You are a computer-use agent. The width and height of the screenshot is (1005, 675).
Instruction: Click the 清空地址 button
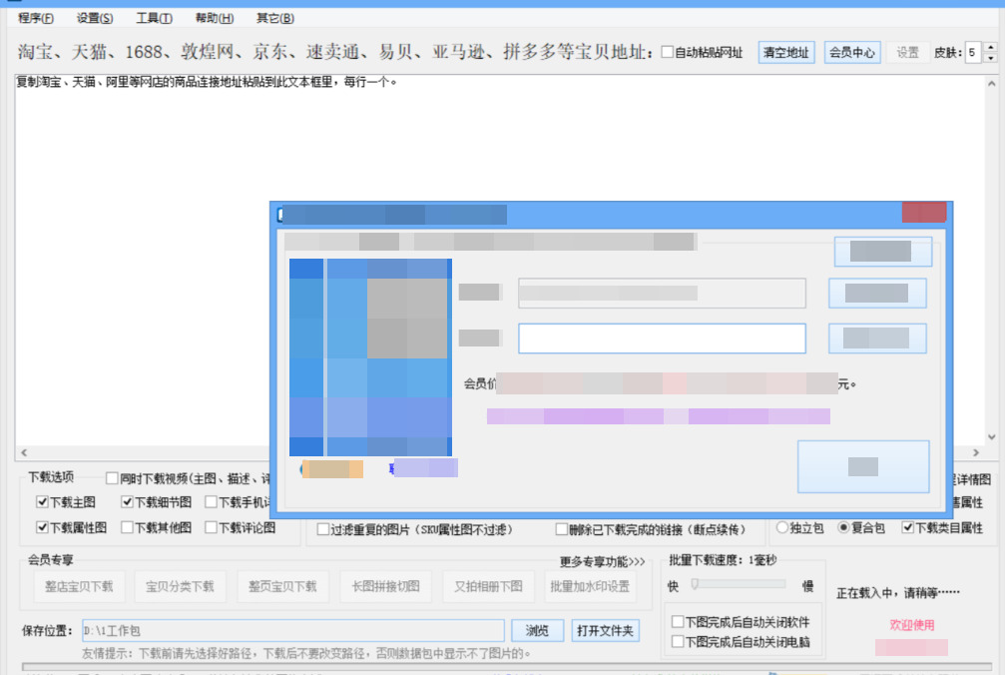click(786, 53)
